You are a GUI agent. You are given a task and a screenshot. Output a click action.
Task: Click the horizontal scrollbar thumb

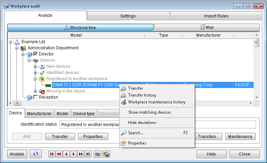(x=17, y=103)
